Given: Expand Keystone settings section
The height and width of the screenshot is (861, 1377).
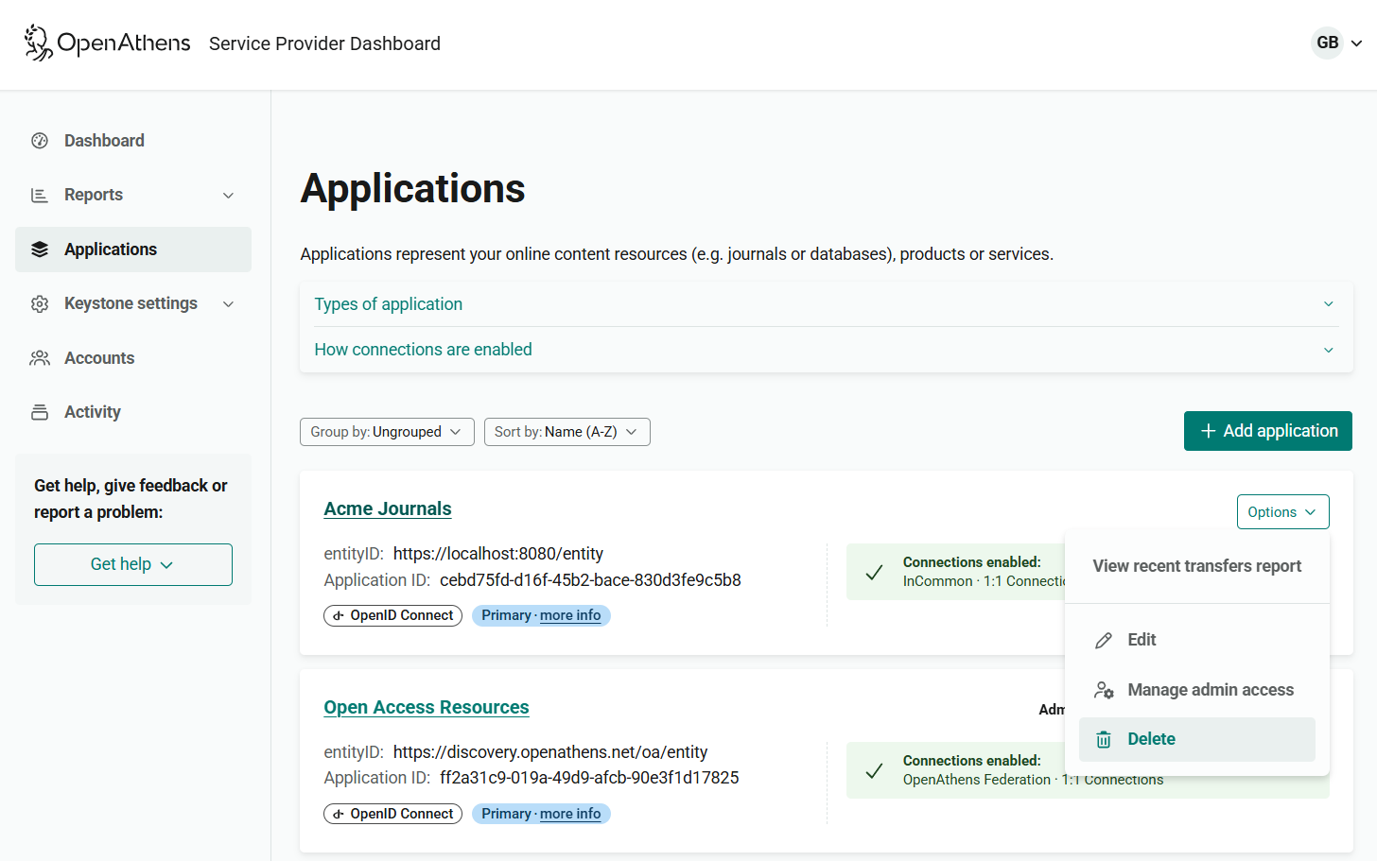Looking at the screenshot, I should [133, 303].
